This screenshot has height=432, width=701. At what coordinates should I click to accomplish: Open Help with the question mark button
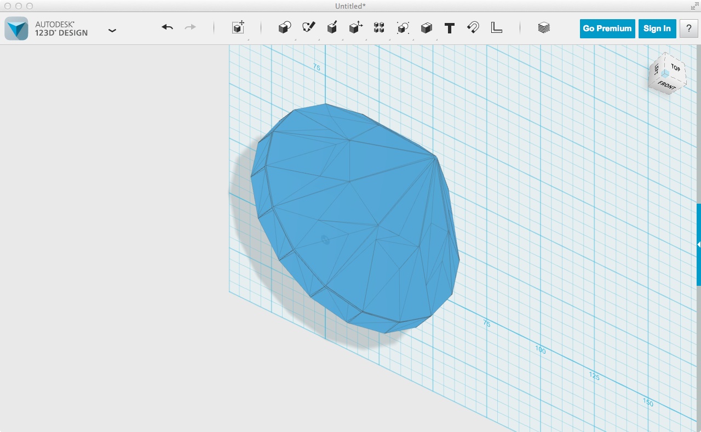coord(689,28)
